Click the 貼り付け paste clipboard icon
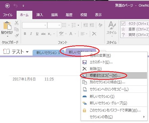This screenshot has width=149, height=123. coord(7,25)
